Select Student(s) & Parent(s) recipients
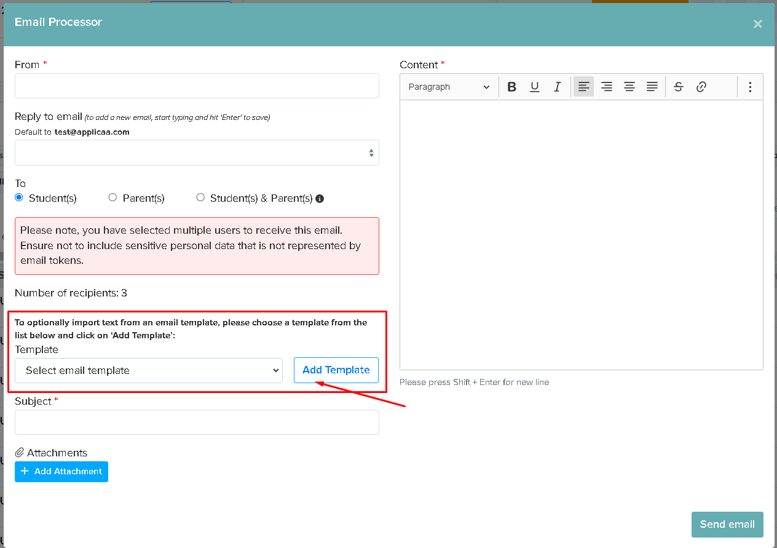The image size is (777, 548). [200, 197]
